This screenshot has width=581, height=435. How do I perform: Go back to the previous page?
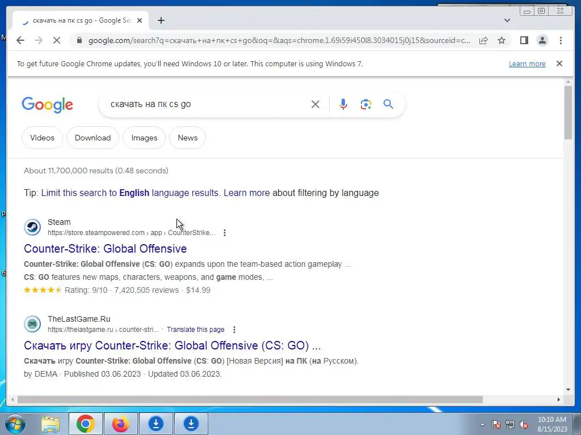point(20,40)
